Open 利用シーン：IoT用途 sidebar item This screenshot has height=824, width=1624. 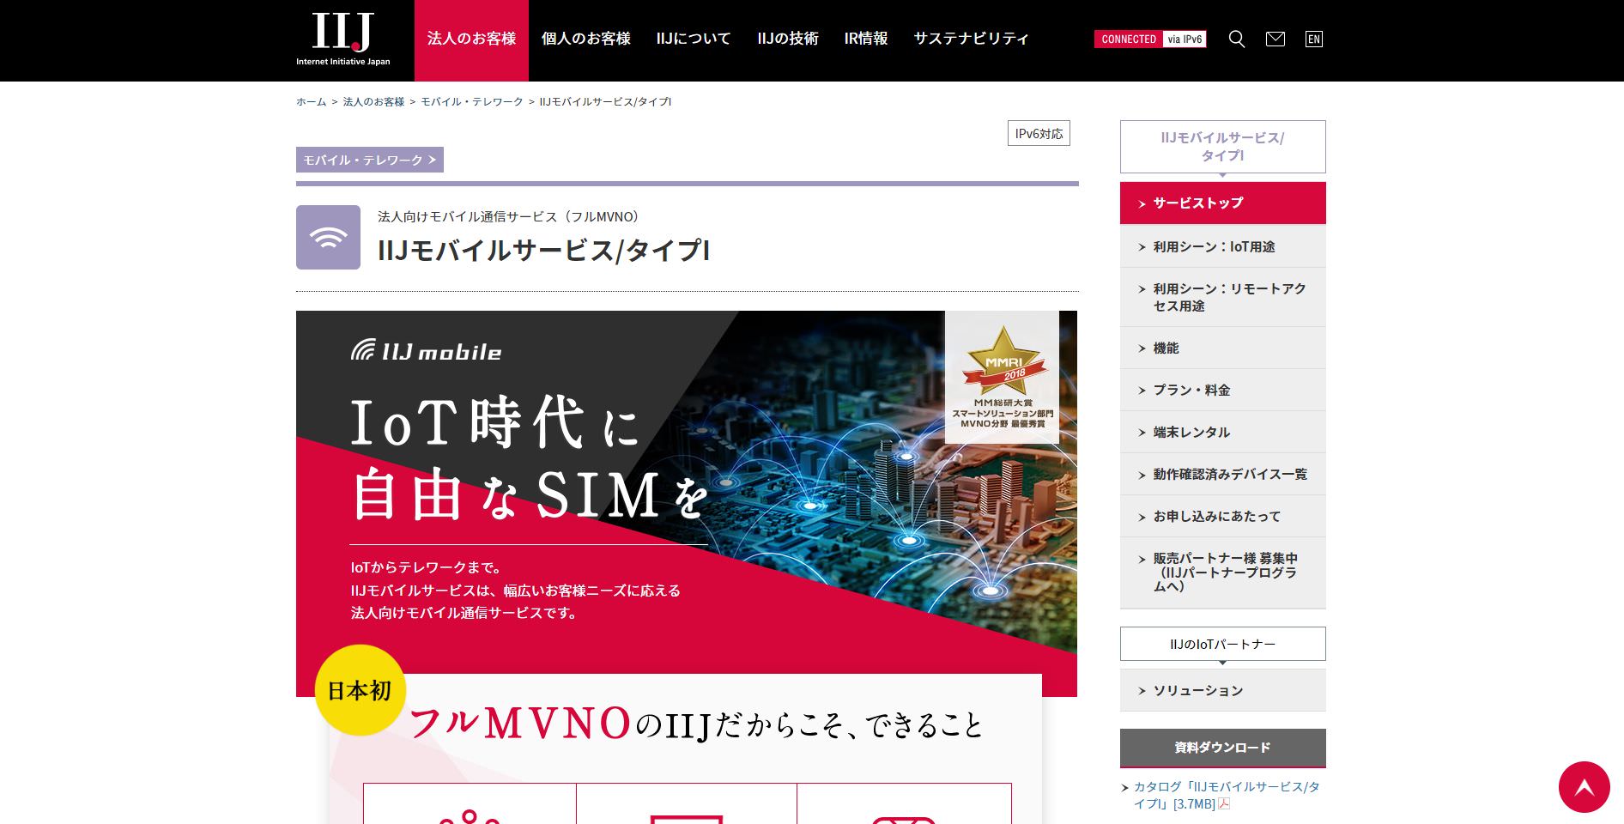point(1223,246)
